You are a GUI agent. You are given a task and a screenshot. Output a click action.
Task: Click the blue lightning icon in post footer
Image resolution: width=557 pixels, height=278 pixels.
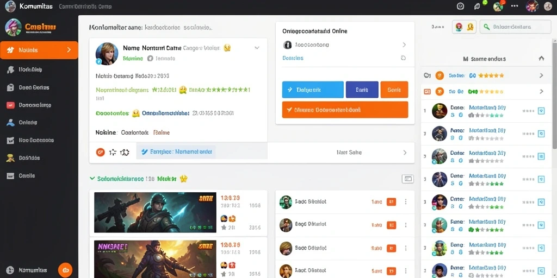[x=144, y=152]
